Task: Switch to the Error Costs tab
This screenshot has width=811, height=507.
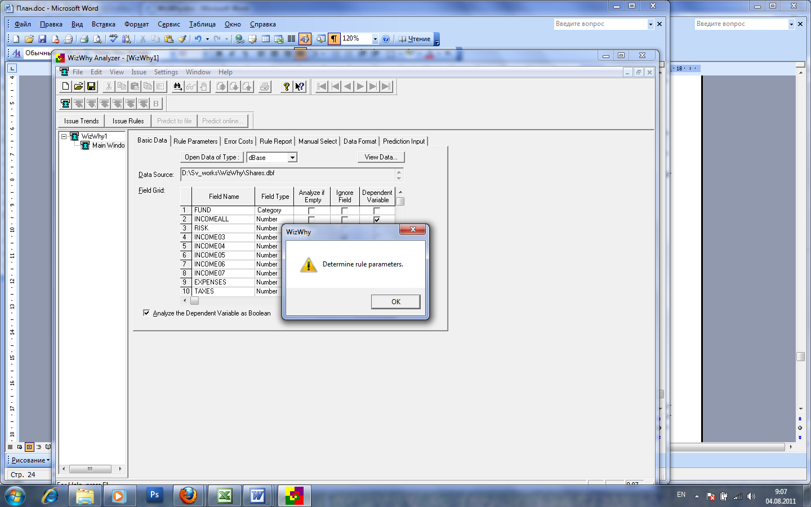Action: [x=238, y=141]
